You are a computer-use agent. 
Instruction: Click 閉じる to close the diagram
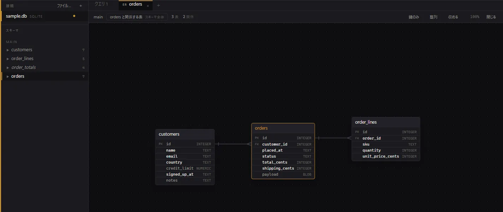491,17
